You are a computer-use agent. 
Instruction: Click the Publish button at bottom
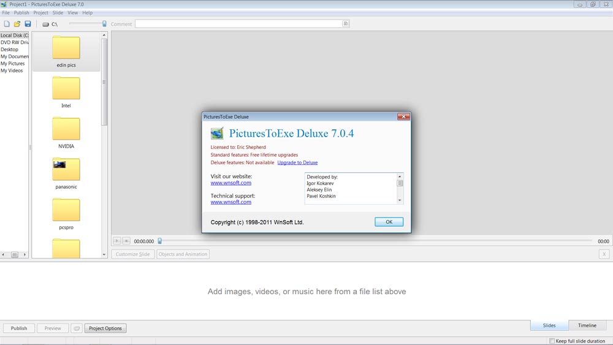coord(19,328)
